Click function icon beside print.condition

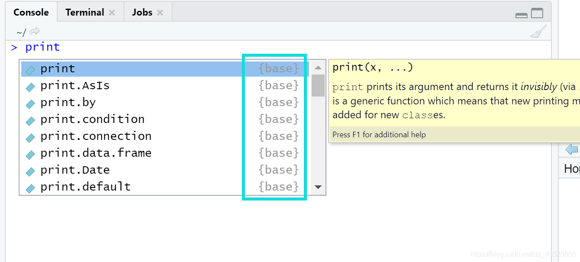pyautogui.click(x=30, y=121)
